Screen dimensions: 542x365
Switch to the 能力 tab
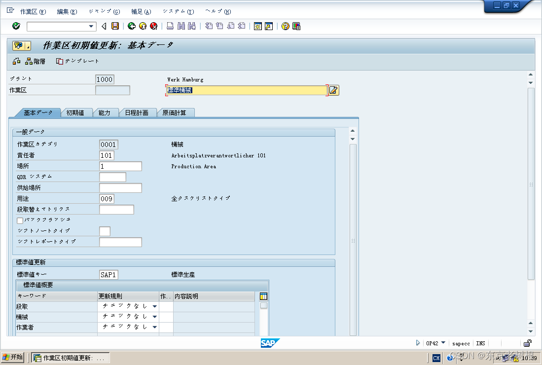click(x=106, y=112)
